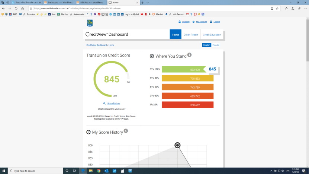Click the RBC logo

90,23
